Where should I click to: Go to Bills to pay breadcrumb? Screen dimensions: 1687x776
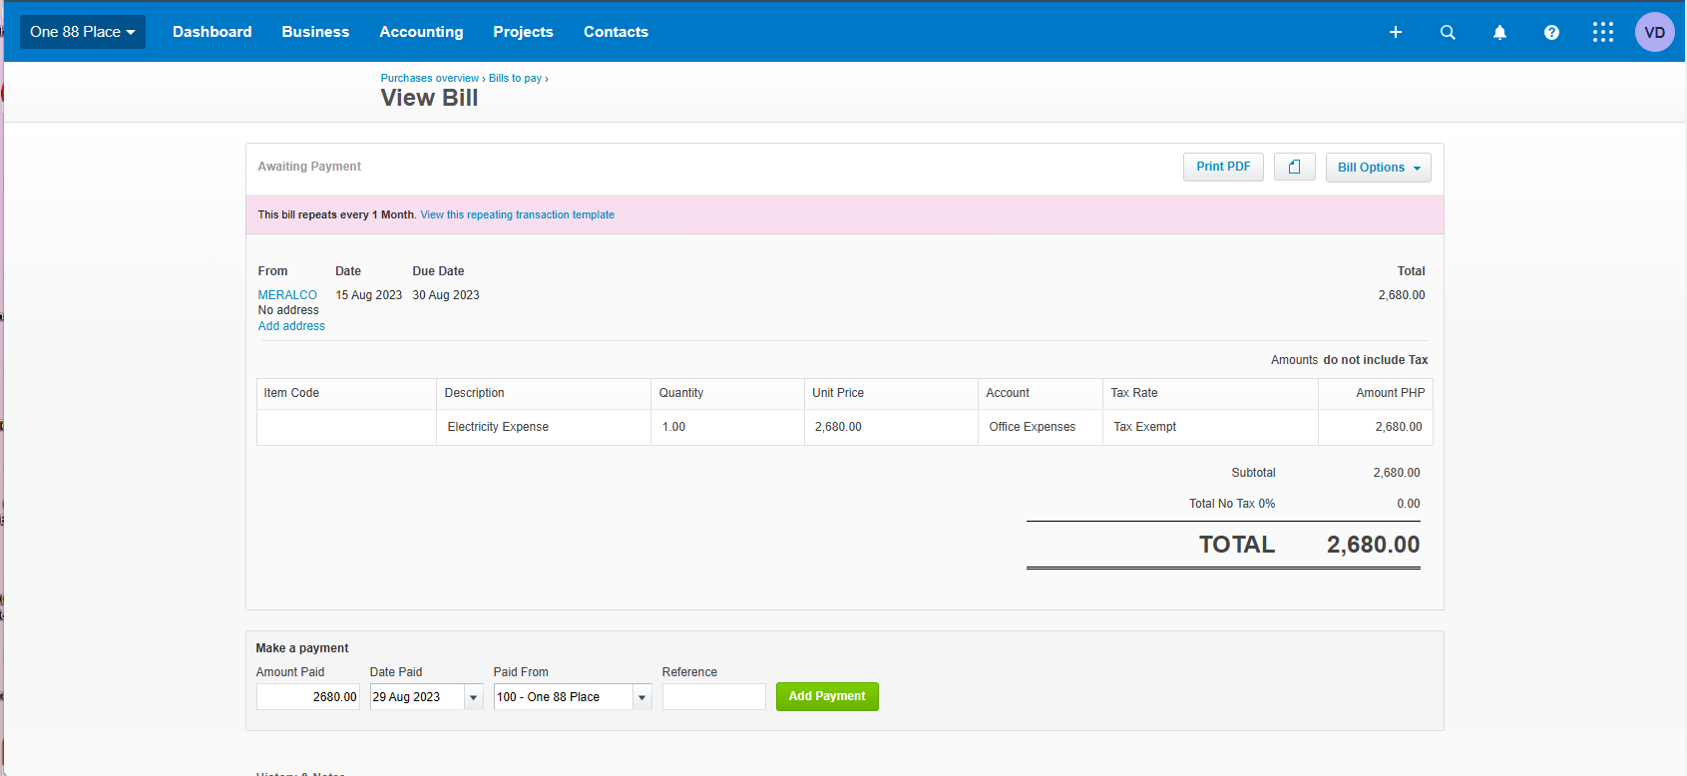pos(515,78)
